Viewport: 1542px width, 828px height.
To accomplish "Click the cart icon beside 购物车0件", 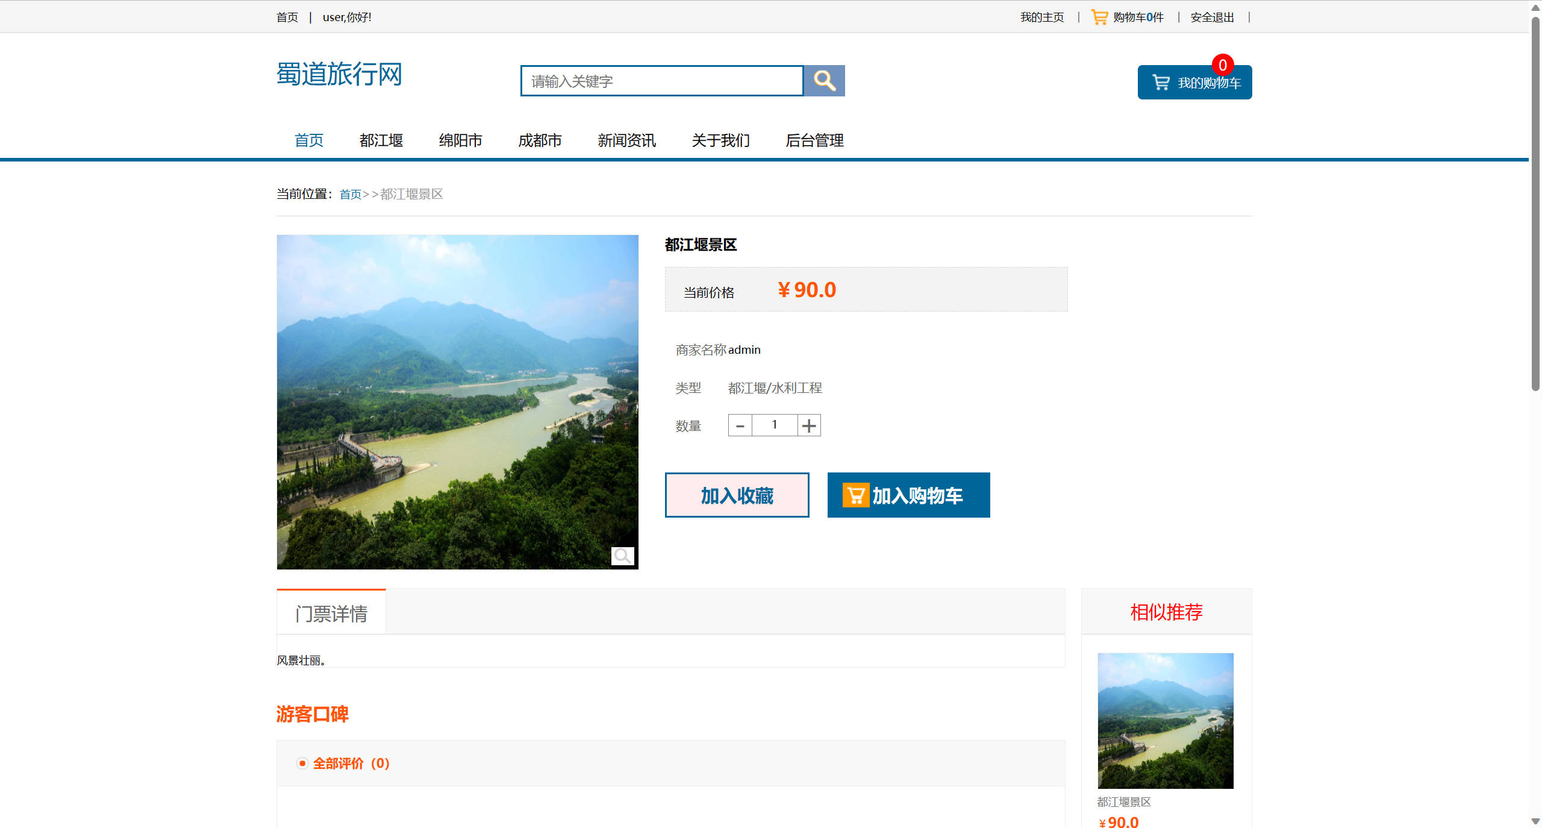I will click(1098, 16).
